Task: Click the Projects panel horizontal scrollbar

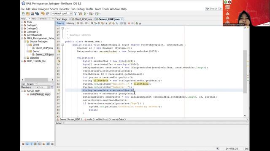Action: coord(36,80)
